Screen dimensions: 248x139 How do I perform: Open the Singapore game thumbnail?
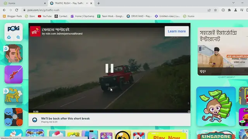click(x=216, y=134)
